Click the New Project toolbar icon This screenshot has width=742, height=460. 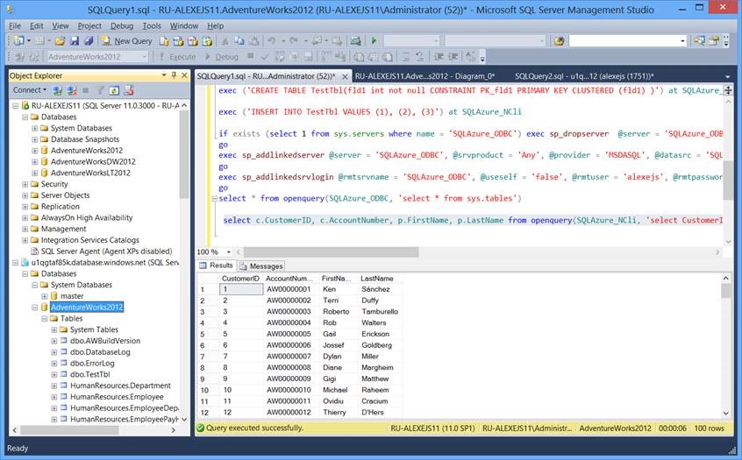(x=18, y=41)
